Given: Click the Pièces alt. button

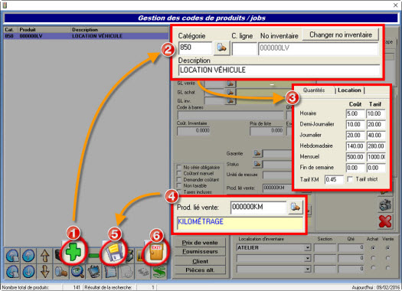Looking at the screenshot, I should pyautogui.click(x=200, y=270).
